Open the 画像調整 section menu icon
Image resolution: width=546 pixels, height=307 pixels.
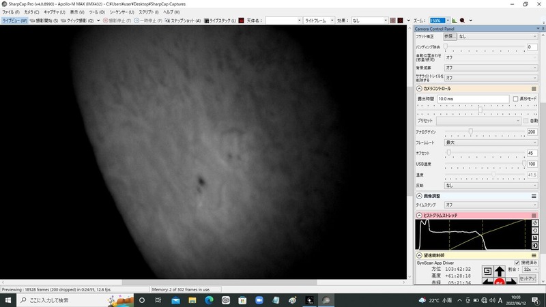pos(534,196)
